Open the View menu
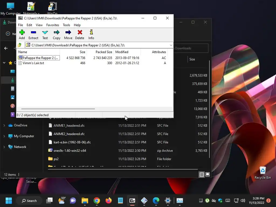Screen dimensions: 276x207 pyautogui.click(x=39, y=25)
